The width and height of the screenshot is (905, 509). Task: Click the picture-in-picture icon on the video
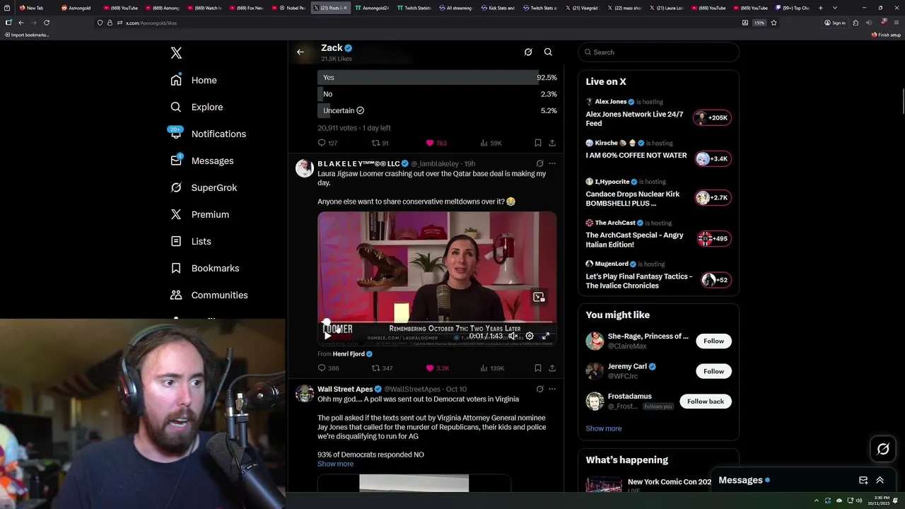539,298
